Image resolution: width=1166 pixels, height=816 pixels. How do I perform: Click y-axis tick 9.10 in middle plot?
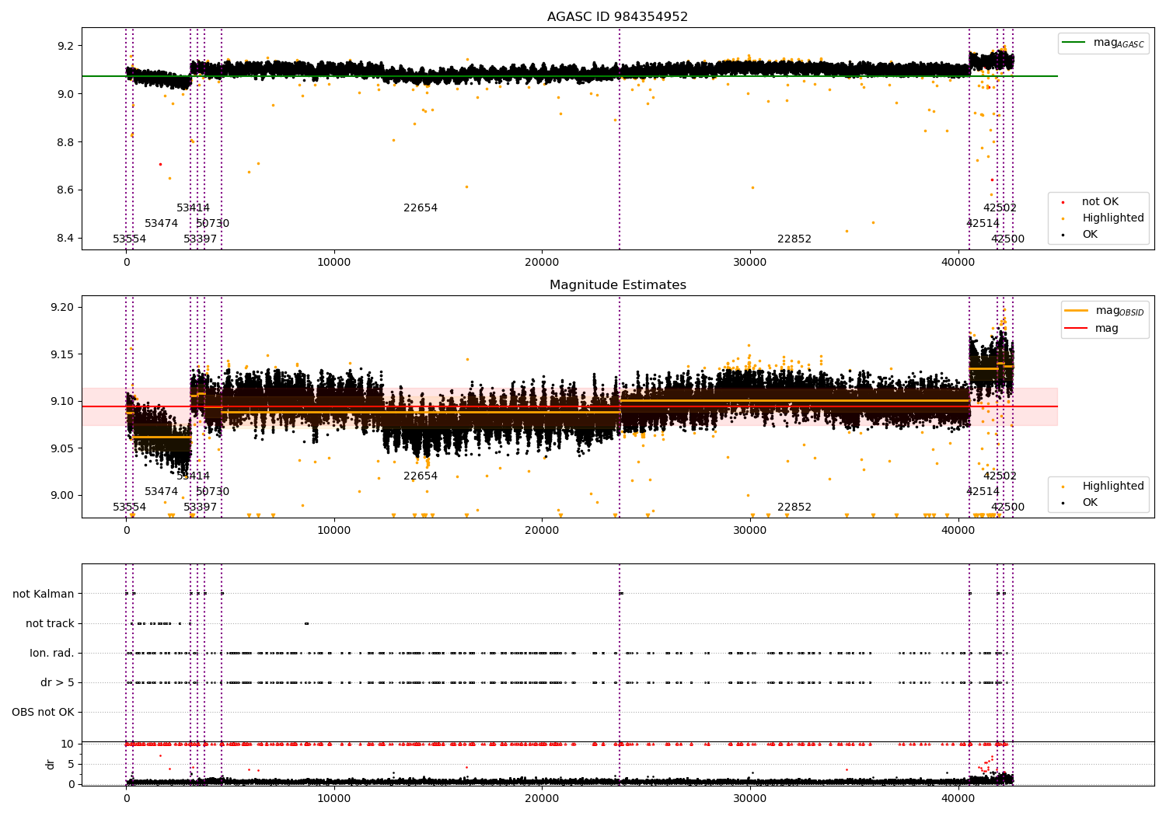click(x=62, y=402)
